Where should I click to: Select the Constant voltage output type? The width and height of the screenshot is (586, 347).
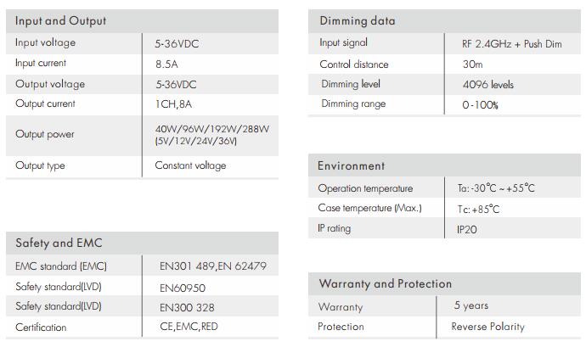tap(190, 165)
